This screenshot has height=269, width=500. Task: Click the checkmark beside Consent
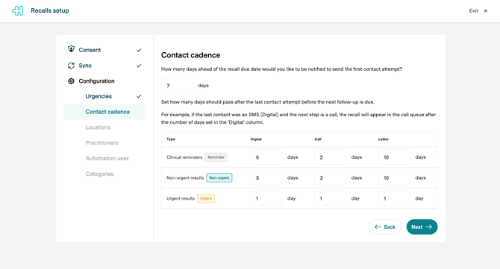139,50
